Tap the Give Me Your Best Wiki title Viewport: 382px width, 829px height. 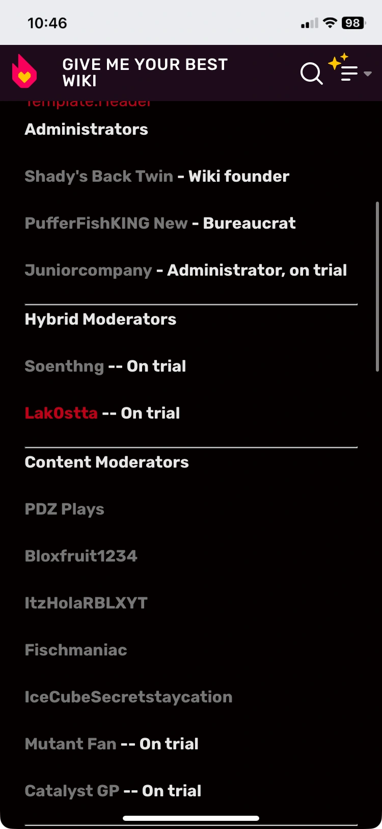(145, 72)
